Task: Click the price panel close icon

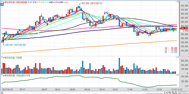Action: tap(178, 2)
